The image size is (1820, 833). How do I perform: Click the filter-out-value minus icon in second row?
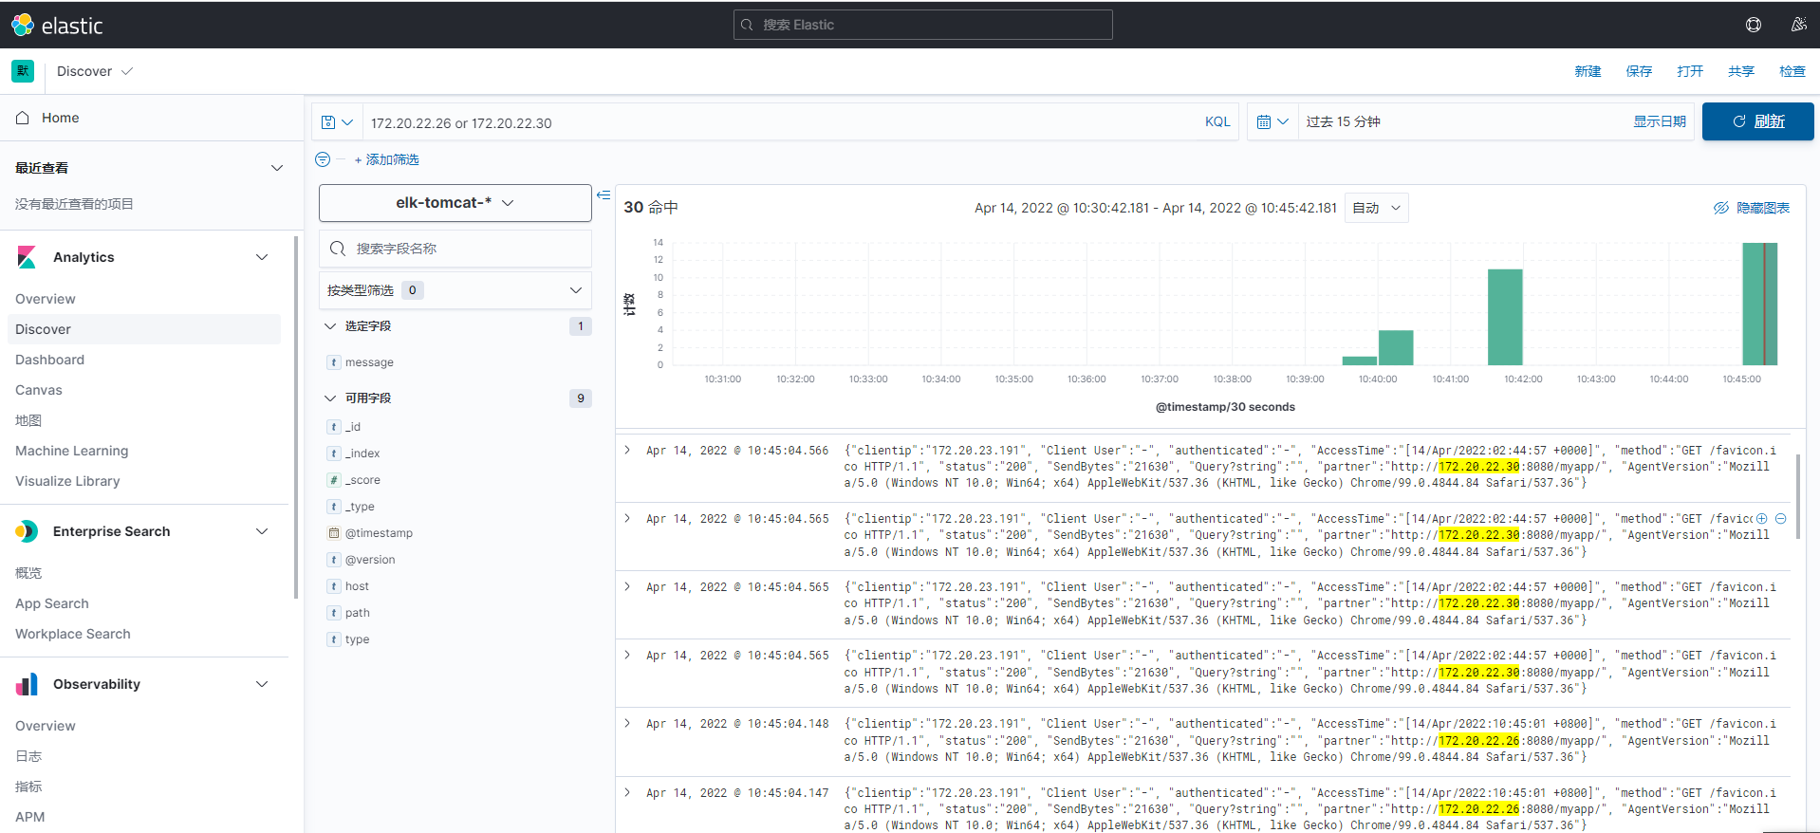pos(1781,519)
